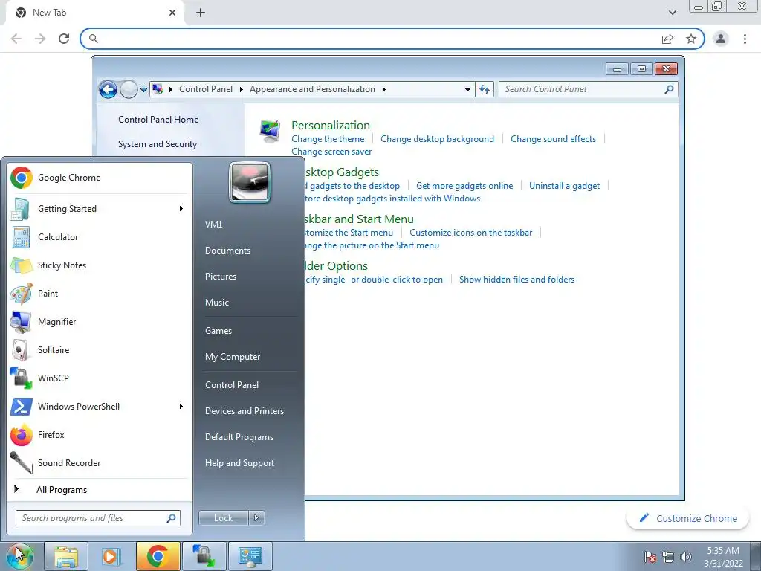Open Chrome three-dot menu
This screenshot has width=761, height=571.
point(745,39)
